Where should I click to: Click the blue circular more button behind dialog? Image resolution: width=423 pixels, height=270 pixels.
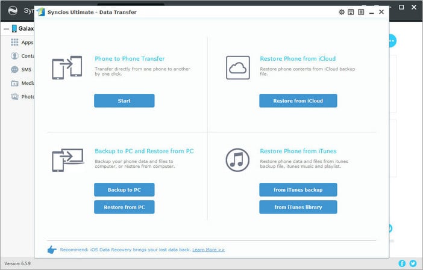point(392,41)
